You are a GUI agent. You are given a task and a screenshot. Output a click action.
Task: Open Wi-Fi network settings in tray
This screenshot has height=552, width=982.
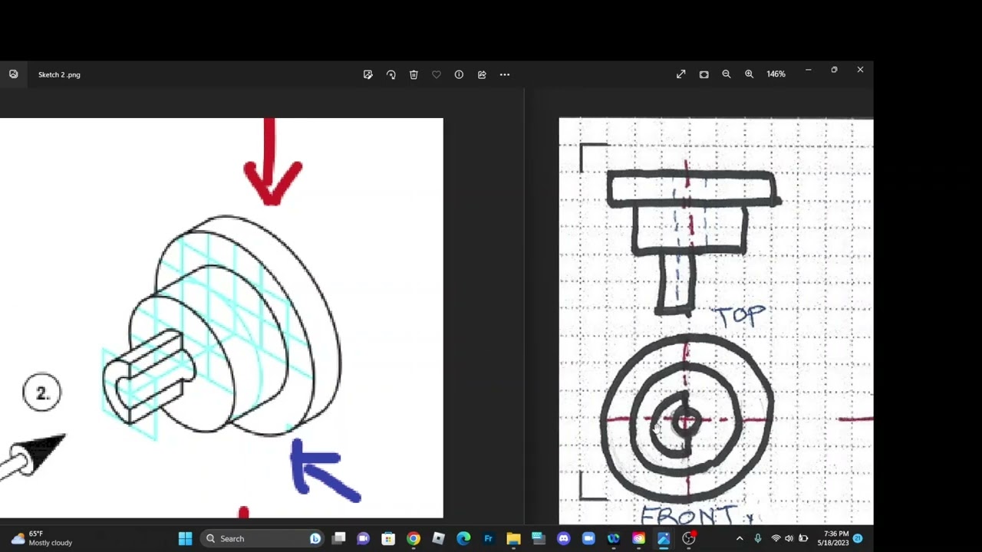pos(776,538)
